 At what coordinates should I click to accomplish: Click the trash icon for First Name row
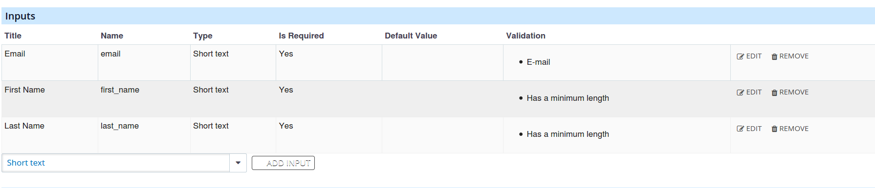click(x=774, y=93)
